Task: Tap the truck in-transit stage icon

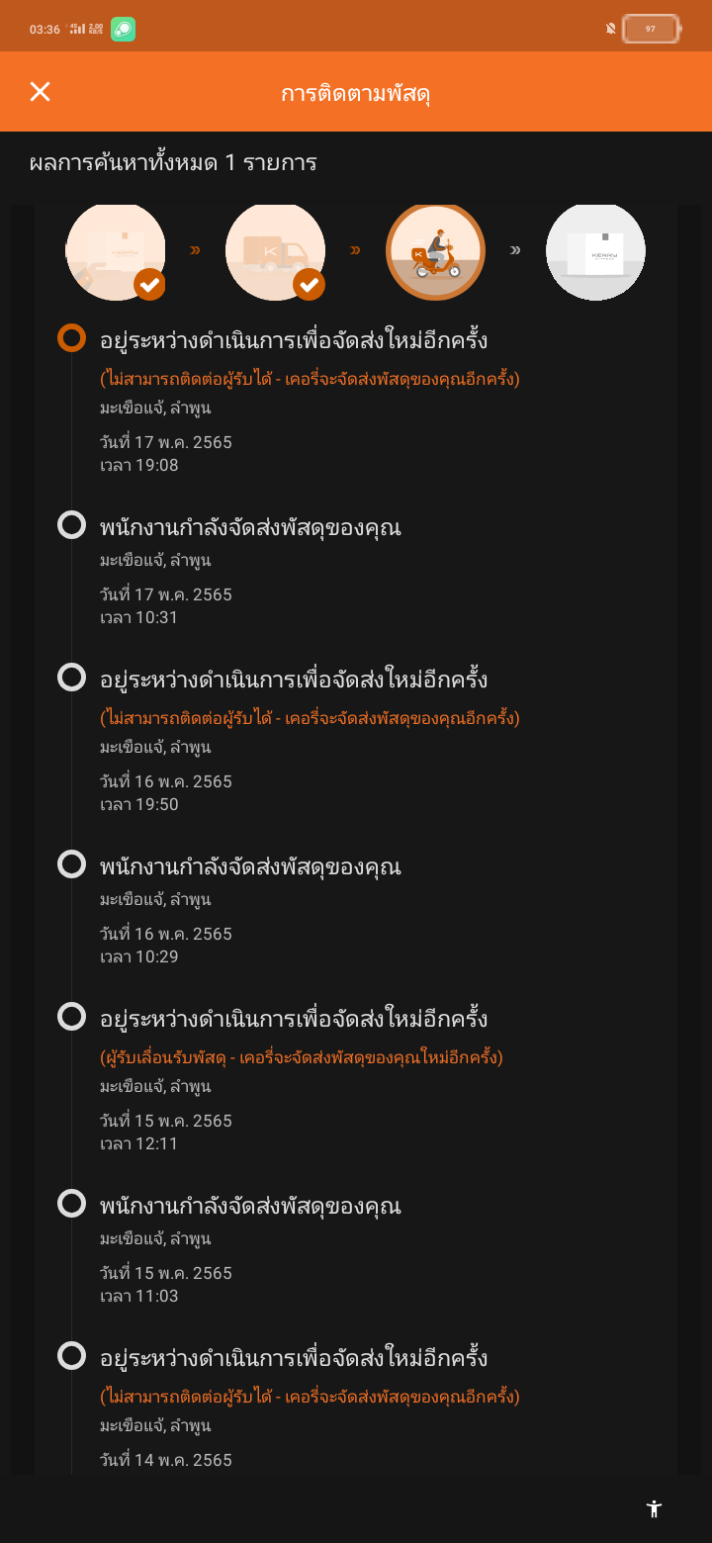Action: click(x=275, y=251)
